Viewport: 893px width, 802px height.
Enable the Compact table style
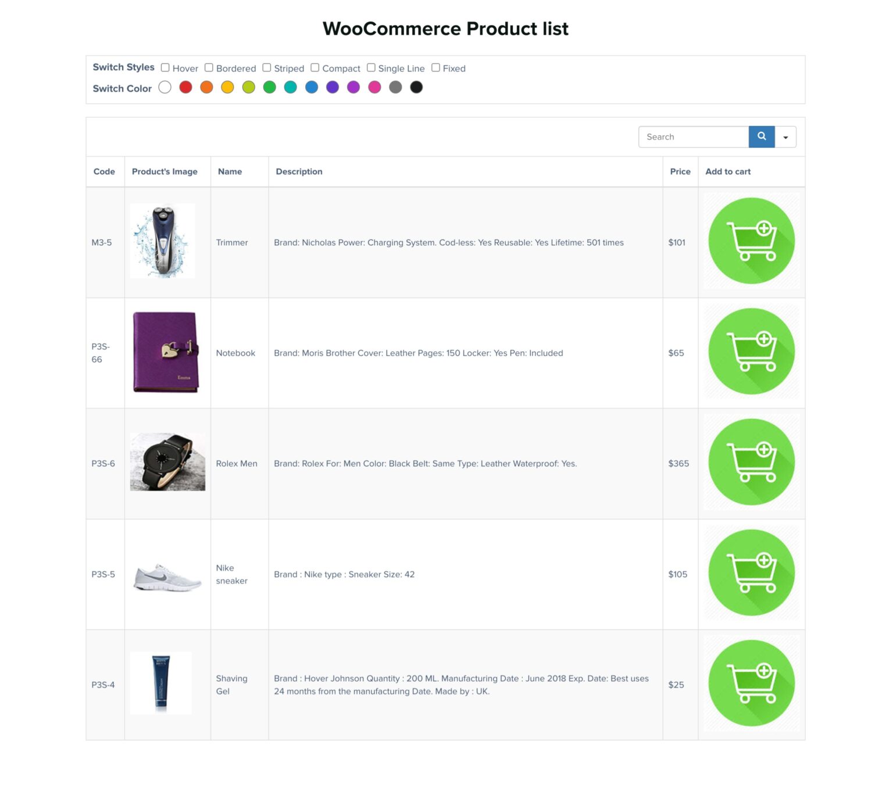point(315,67)
